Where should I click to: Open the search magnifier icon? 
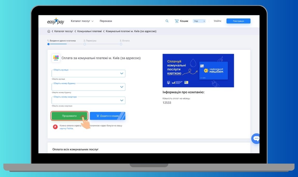167,21
